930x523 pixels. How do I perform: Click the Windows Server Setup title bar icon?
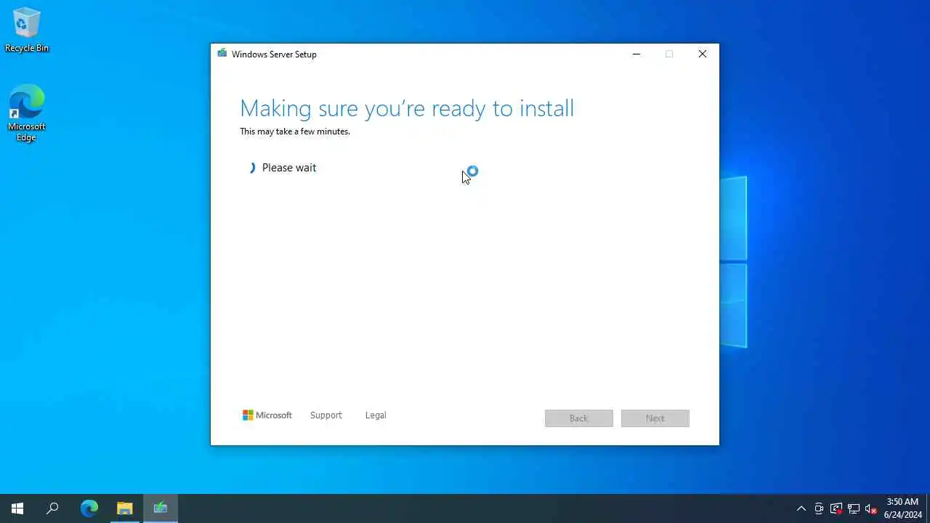point(222,54)
